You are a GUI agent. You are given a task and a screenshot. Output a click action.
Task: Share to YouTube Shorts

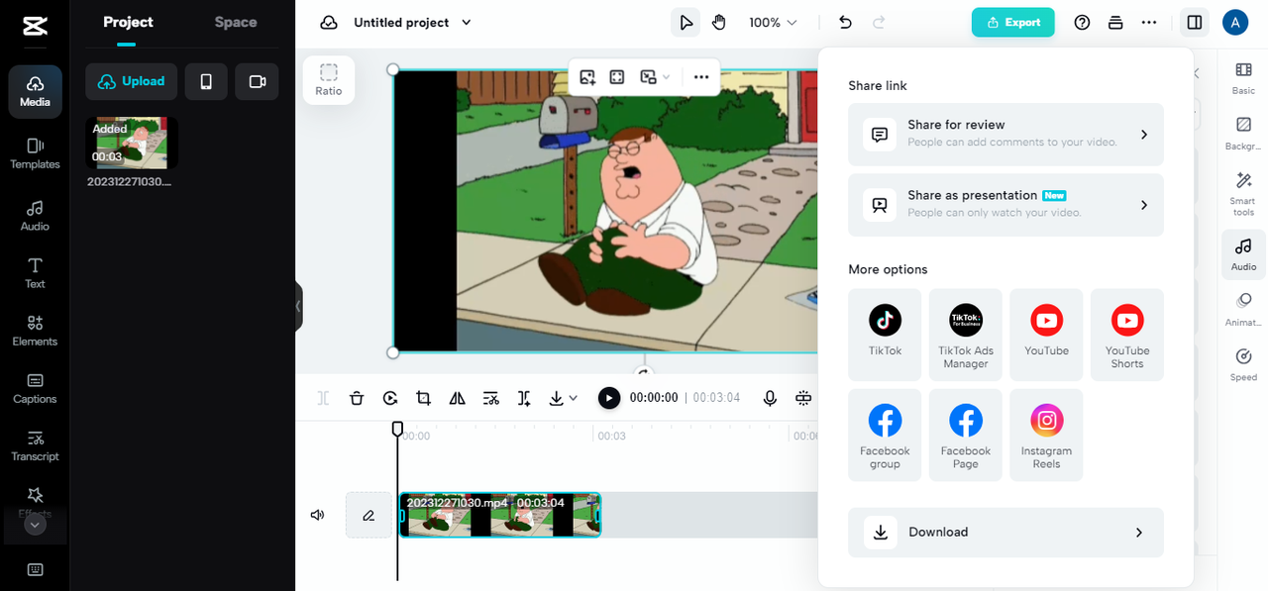pyautogui.click(x=1127, y=335)
